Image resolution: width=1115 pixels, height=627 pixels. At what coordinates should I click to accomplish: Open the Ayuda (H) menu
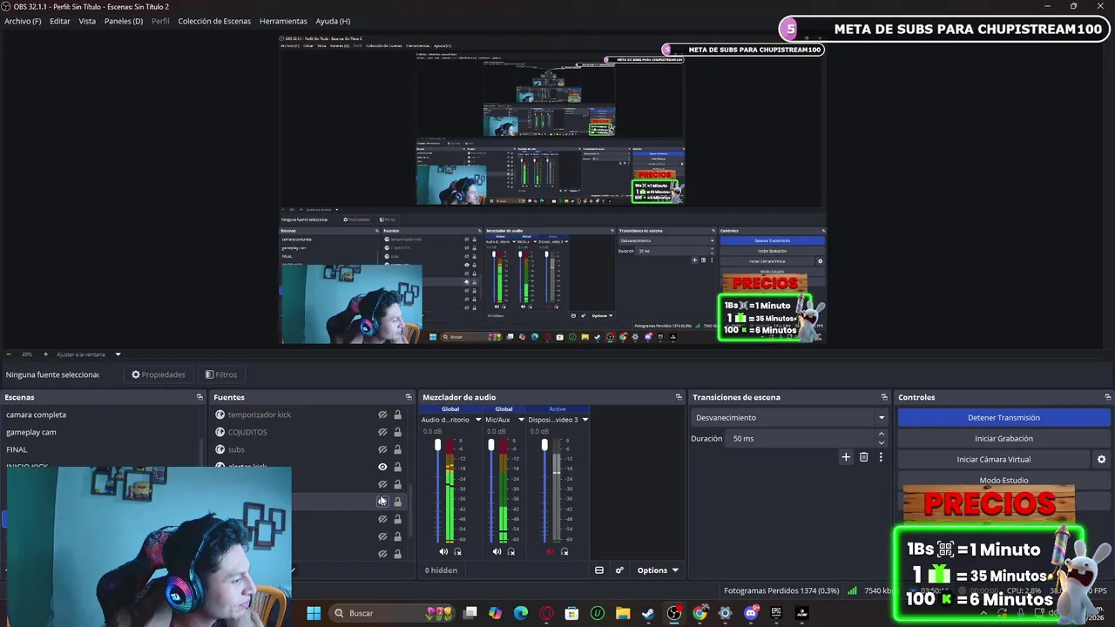coord(333,21)
